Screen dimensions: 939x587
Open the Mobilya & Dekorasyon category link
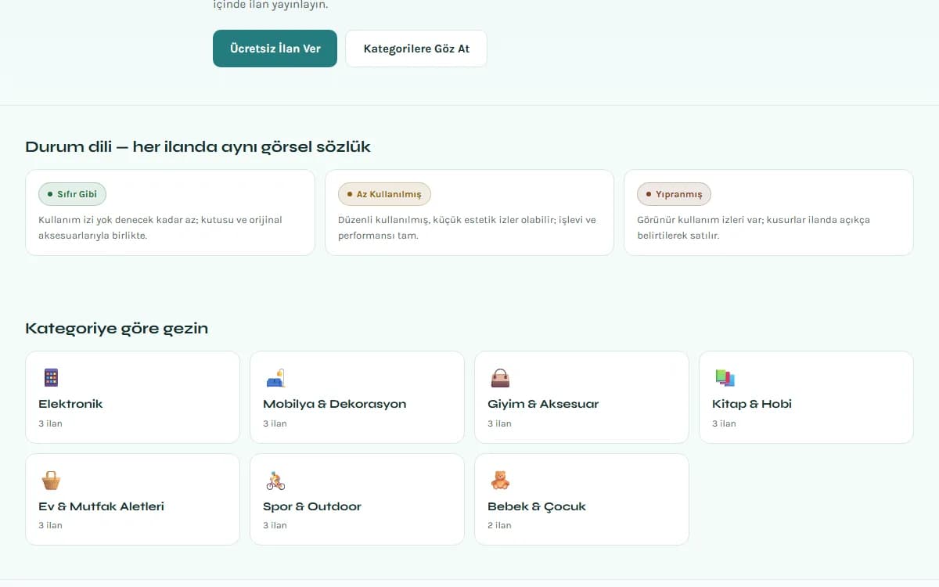pos(357,397)
